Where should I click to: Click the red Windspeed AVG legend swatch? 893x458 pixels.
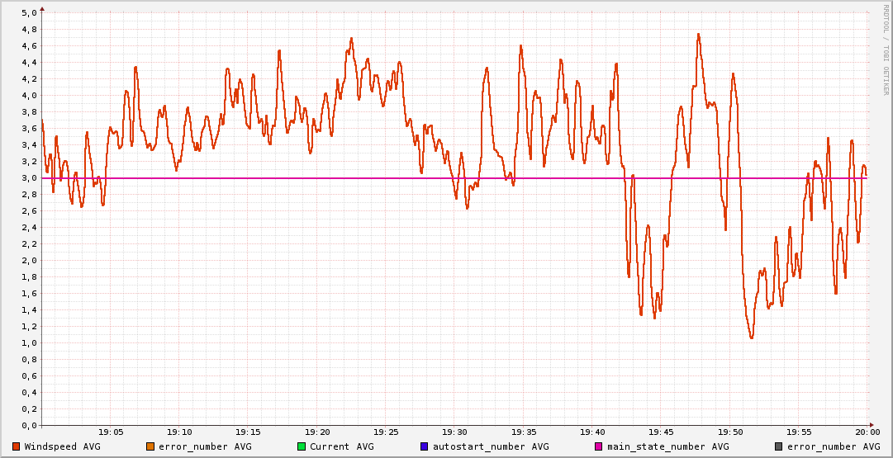[x=17, y=446]
